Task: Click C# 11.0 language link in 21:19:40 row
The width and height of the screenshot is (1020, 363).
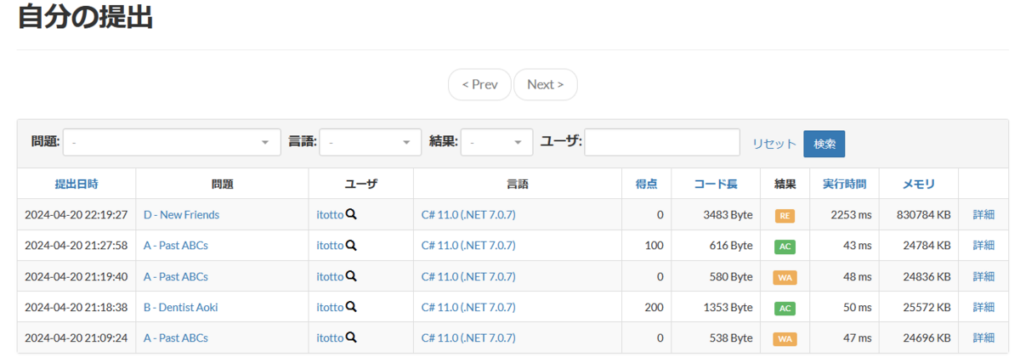Action: pos(468,276)
